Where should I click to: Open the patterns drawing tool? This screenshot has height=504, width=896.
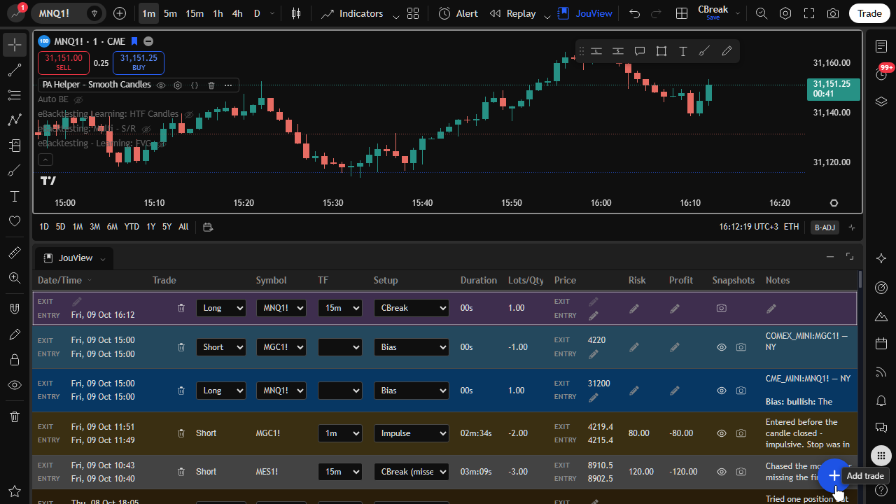(x=15, y=120)
